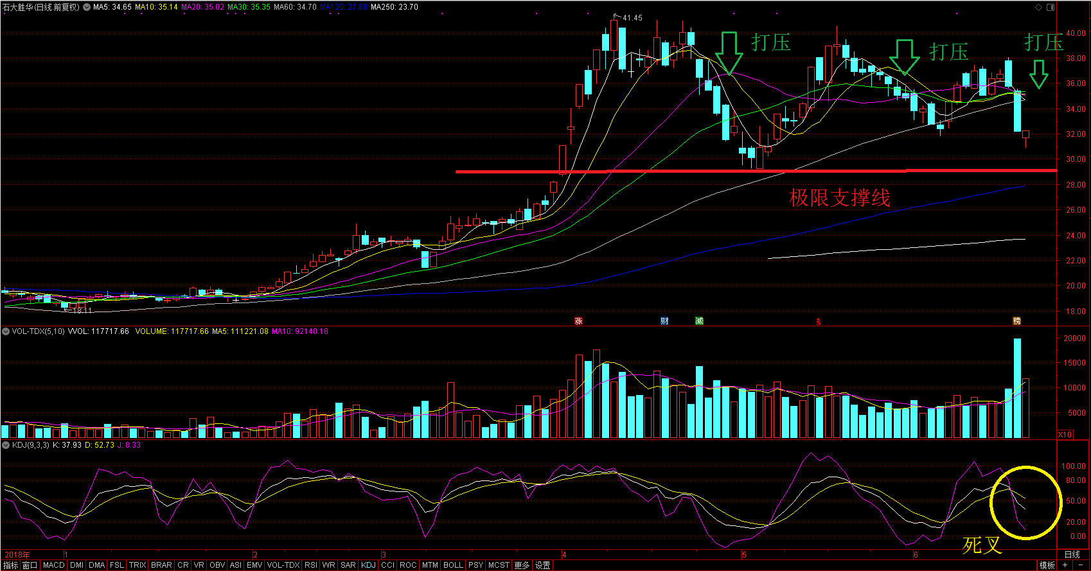Click the diamond icon at top right
The image size is (1091, 571).
1038,7
